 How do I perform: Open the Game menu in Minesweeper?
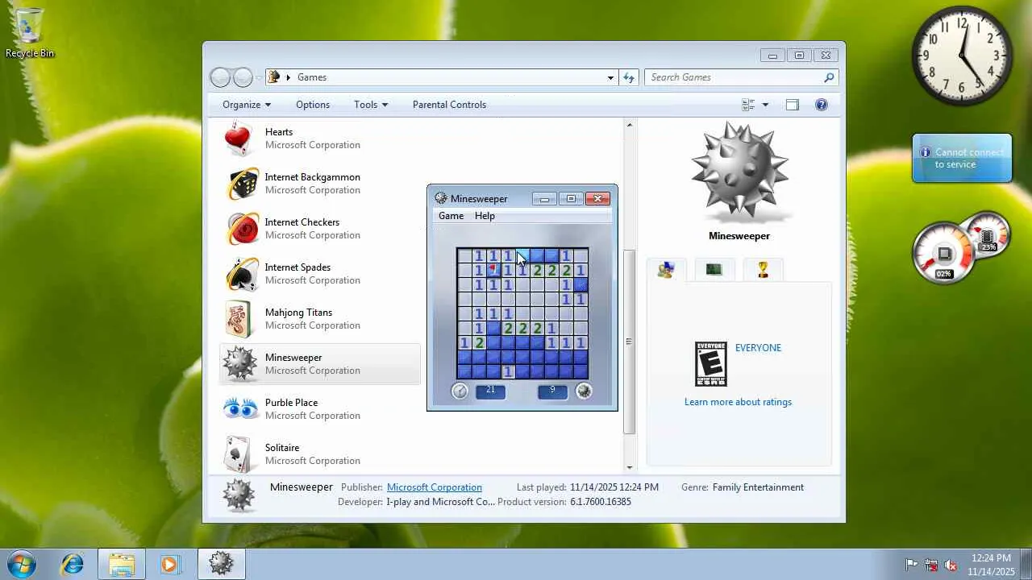tap(451, 216)
